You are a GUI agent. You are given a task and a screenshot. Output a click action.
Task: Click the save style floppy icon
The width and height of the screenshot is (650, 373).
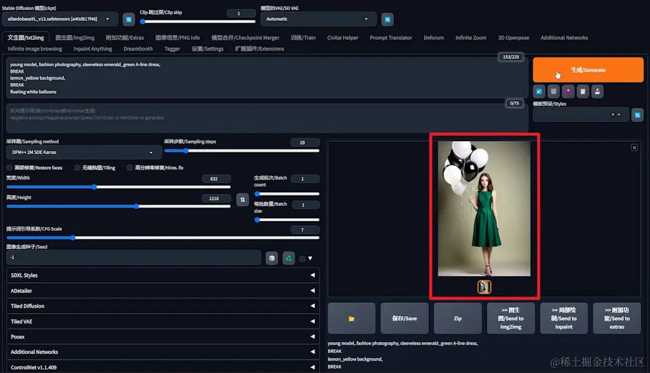point(597,91)
